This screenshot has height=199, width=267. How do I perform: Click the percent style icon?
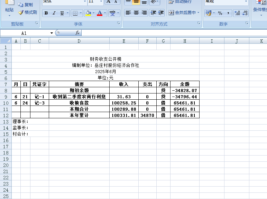pos(220,13)
